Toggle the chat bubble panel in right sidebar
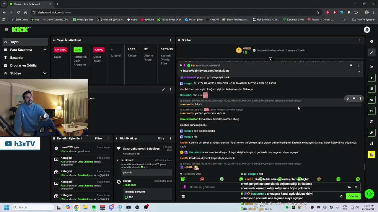The width and height of the screenshot is (378, 212). coord(372,100)
